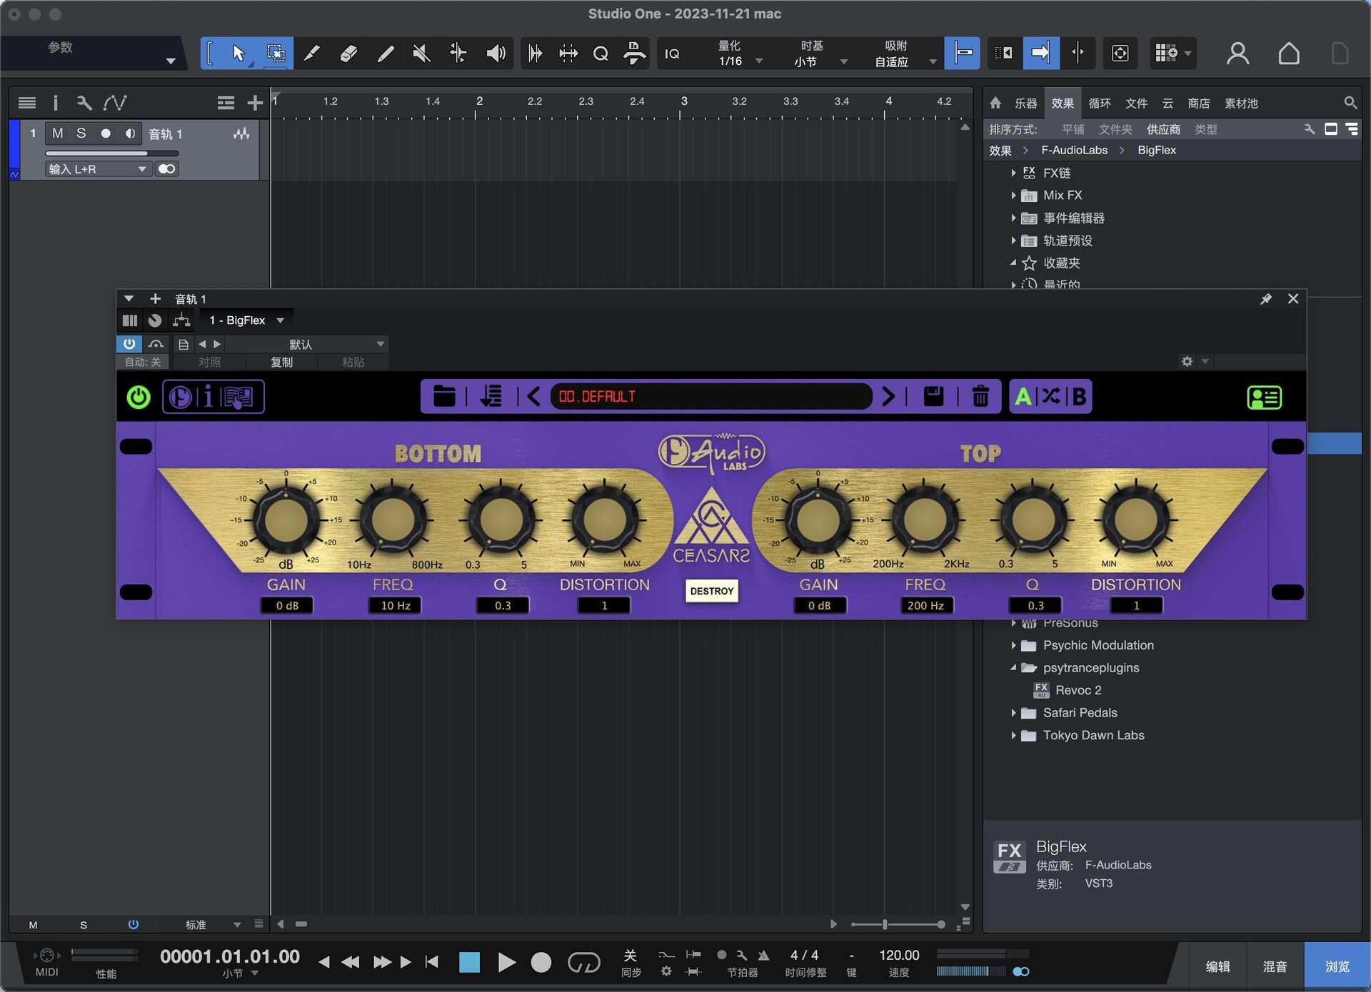Screen dimensions: 1371x992
Task: Open the 编辑 view tab
Action: point(1217,966)
